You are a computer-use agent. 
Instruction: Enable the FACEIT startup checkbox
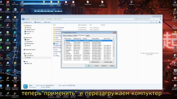click(65, 52)
